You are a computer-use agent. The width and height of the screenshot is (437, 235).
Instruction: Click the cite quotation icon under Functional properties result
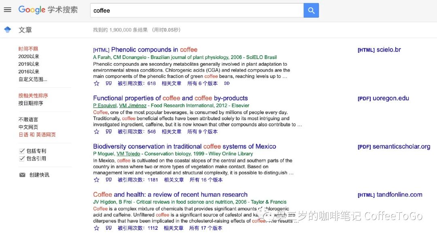tap(108, 131)
